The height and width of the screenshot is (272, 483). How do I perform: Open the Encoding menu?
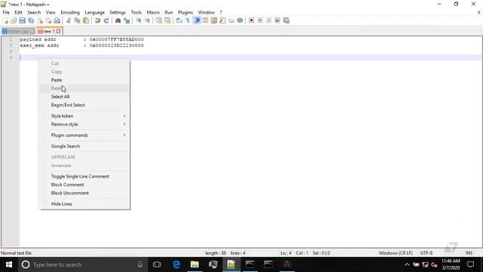70,12
